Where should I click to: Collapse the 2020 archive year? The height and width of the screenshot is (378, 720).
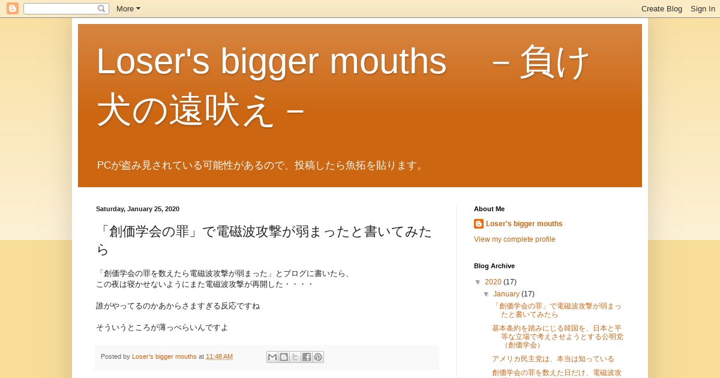pyautogui.click(x=478, y=282)
